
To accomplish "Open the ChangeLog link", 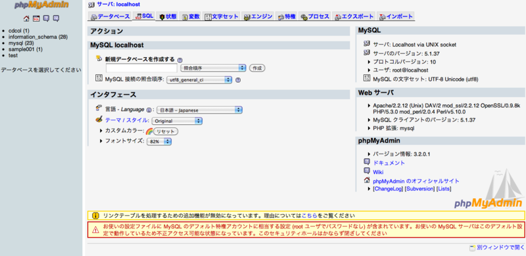I will (x=388, y=189).
